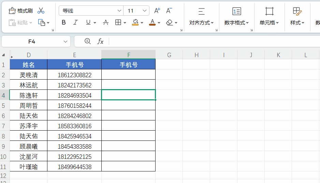The width and height of the screenshot is (320, 183).
Task: Click the Format Painter (格式刷) button
Action: [x=20, y=11]
